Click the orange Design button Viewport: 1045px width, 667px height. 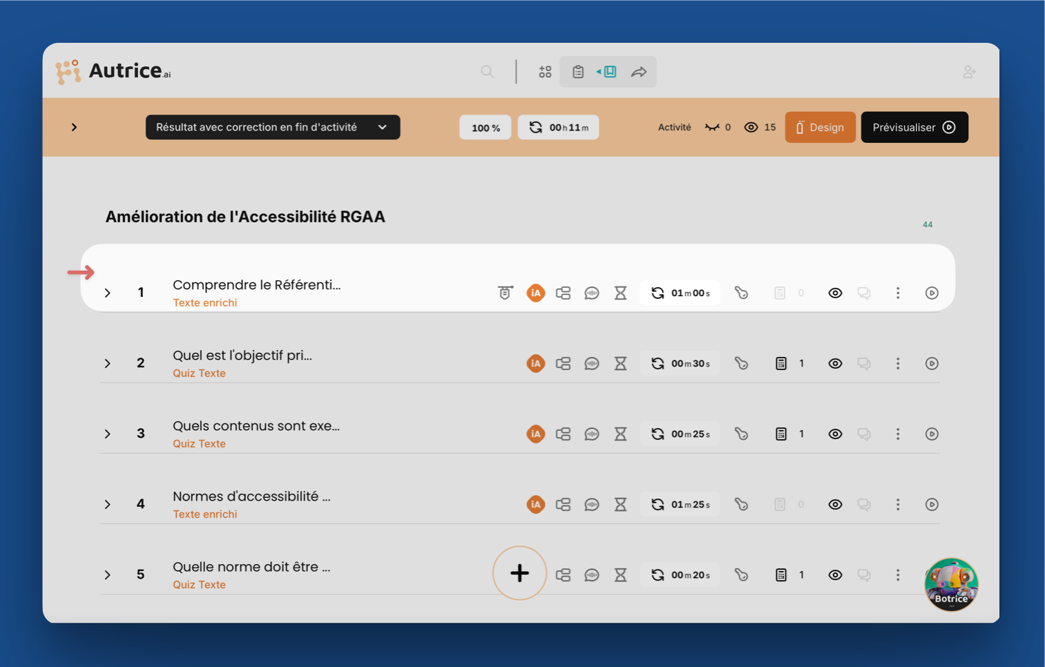pos(820,128)
